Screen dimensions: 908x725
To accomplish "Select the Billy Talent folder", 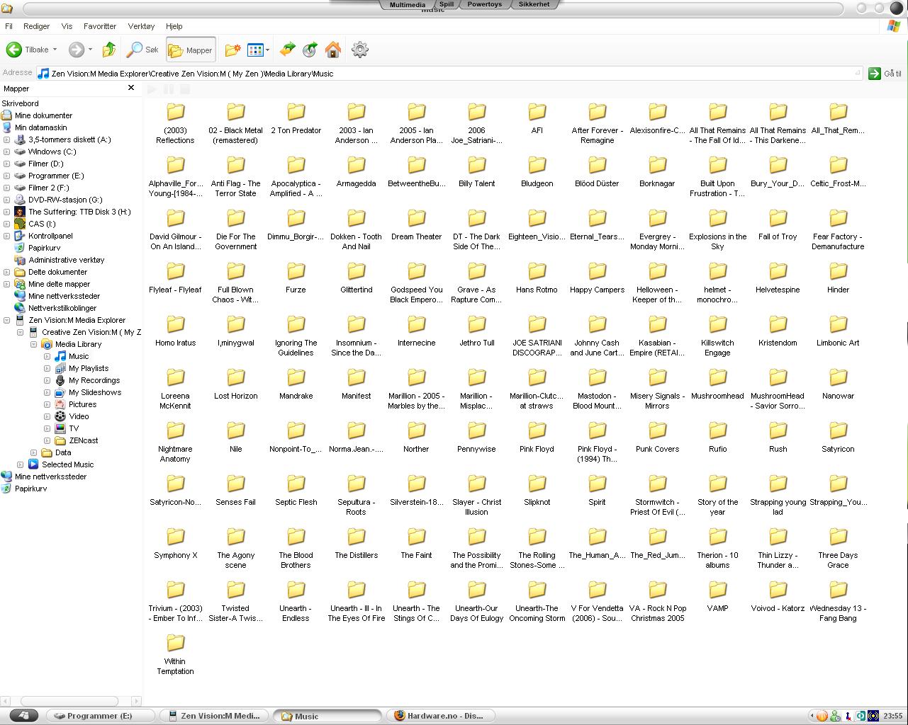I will 476,172.
